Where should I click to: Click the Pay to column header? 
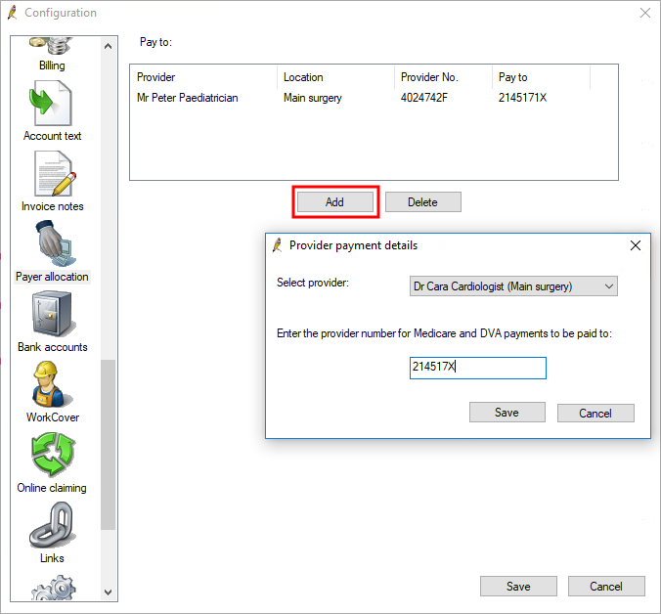coord(542,77)
